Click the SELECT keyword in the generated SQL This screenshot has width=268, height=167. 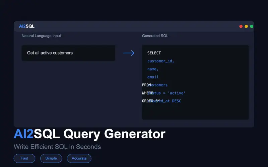(x=154, y=53)
